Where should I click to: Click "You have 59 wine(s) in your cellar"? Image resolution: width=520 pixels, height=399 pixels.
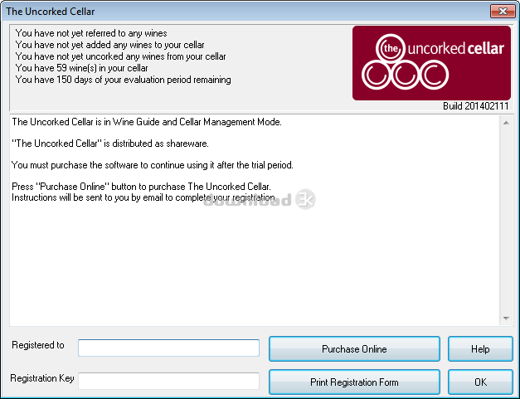click(81, 68)
